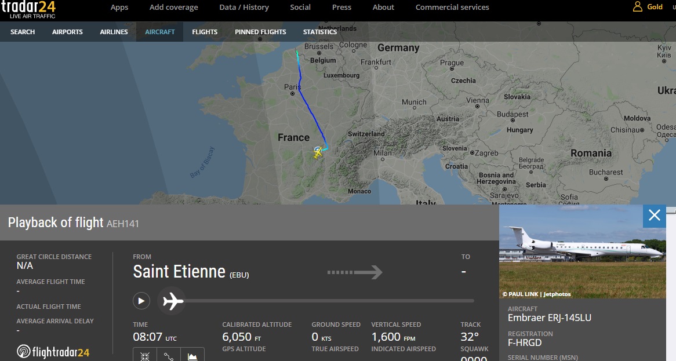676x361 pixels.
Task: Click the center-on-aircraft icon below the time
Action: point(145,356)
